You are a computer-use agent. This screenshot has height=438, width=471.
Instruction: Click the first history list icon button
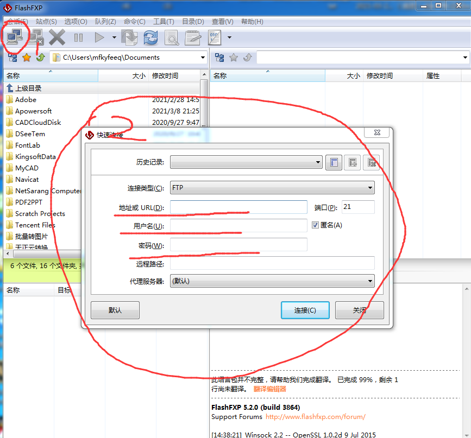pos(334,162)
